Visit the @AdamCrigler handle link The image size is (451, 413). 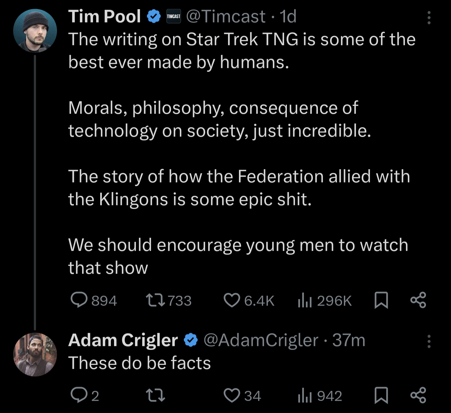(x=261, y=340)
